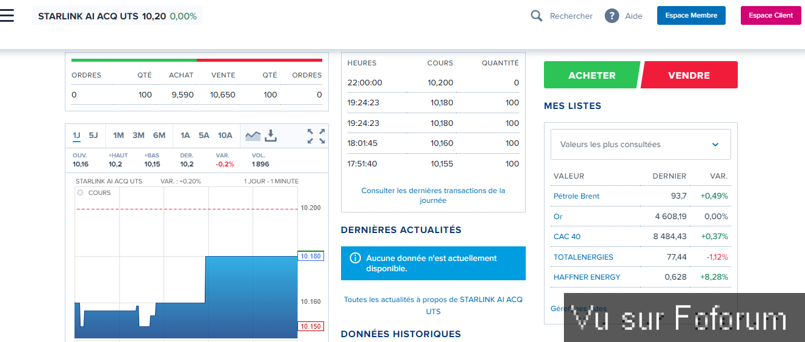Open all news about STARLINK AI ACQ UTS
This screenshot has height=342, width=805.
[433, 306]
